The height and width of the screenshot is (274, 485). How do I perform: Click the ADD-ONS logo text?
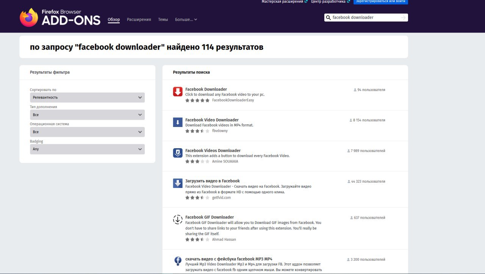tap(71, 20)
